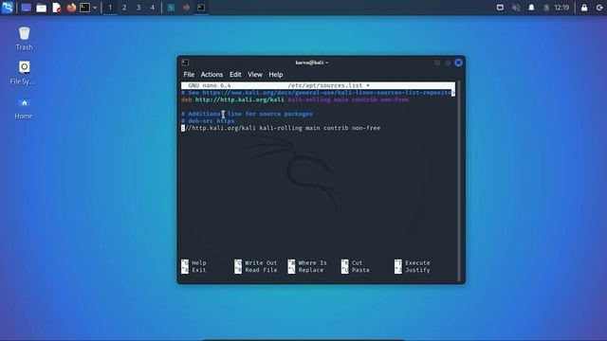Lock the screen with padlock icon
607x341 pixels.
click(x=584, y=8)
